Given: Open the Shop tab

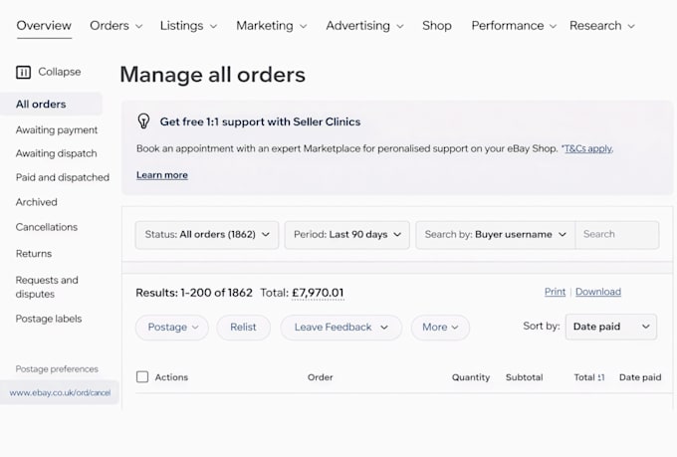Looking at the screenshot, I should coord(436,26).
